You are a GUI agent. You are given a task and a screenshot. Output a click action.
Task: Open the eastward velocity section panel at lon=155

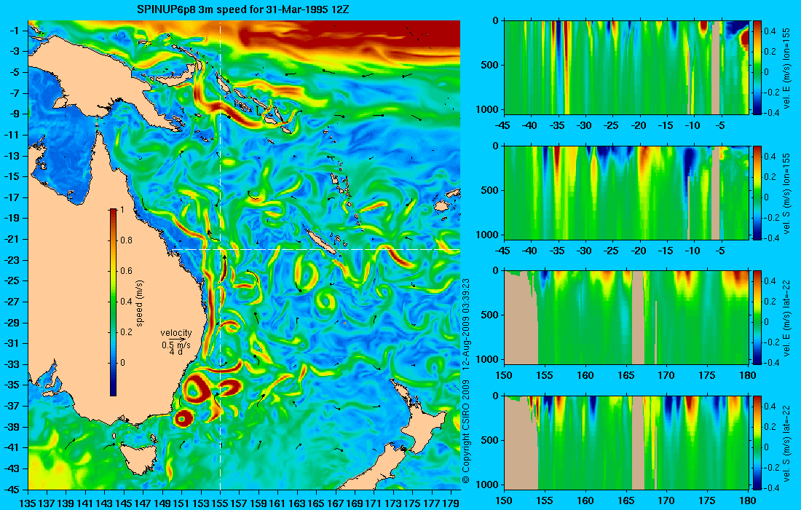tap(626, 68)
